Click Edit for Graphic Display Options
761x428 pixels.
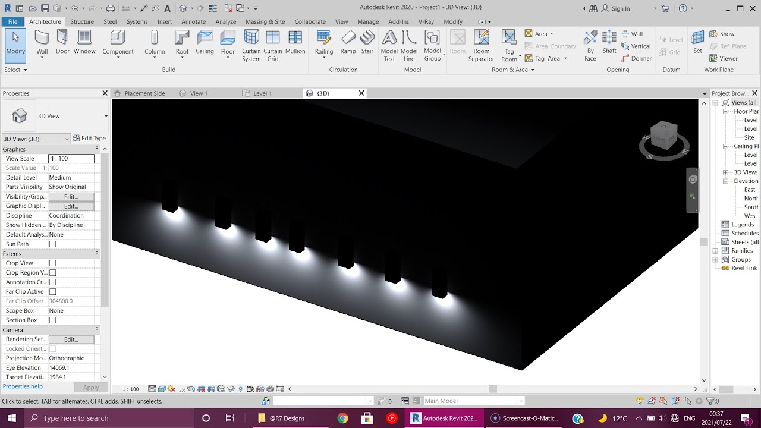(x=71, y=206)
